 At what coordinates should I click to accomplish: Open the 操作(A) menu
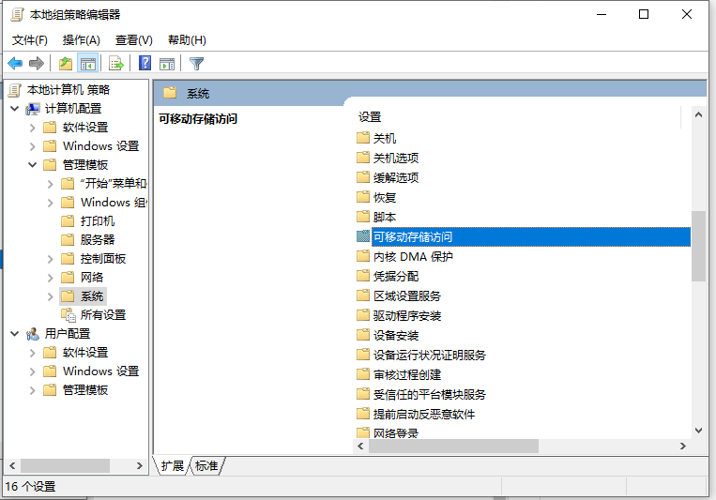coord(82,40)
